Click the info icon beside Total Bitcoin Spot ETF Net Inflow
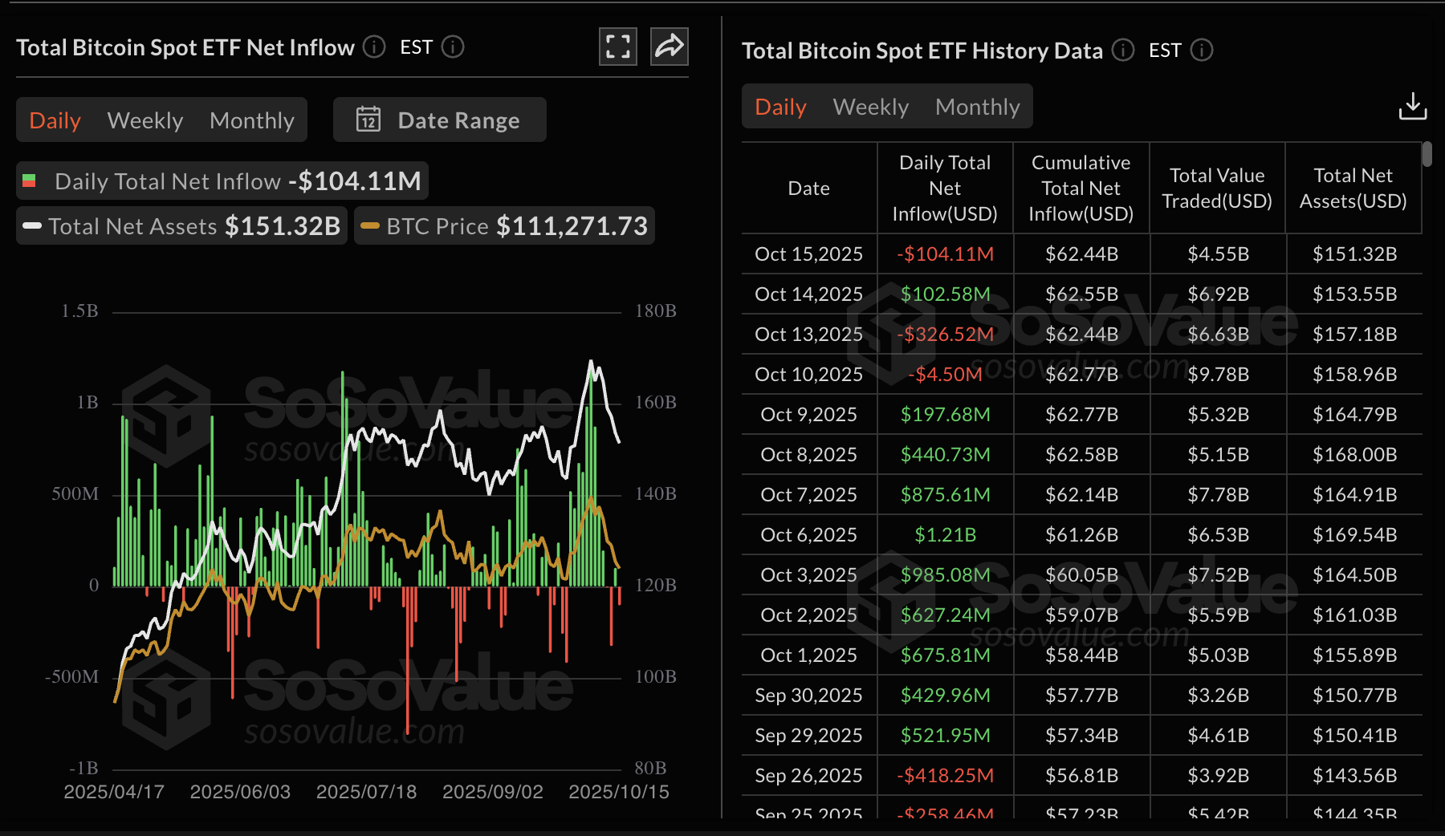Screen dimensions: 1445x836 coord(373,48)
